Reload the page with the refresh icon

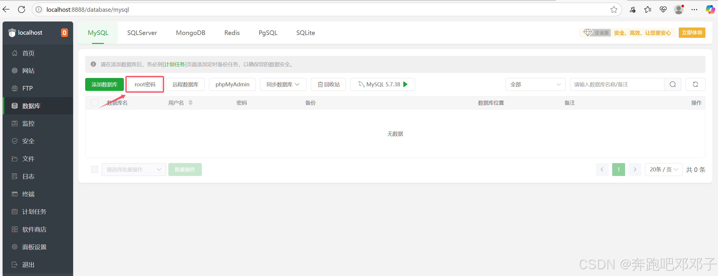22,9
